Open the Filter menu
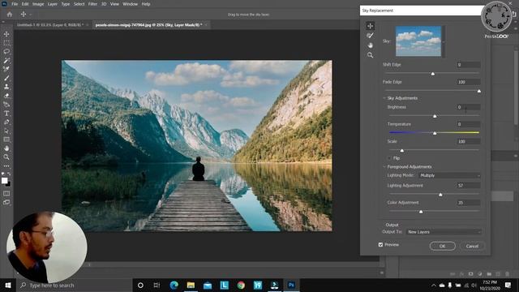Image resolution: width=519 pixels, height=292 pixels. pos(92,4)
